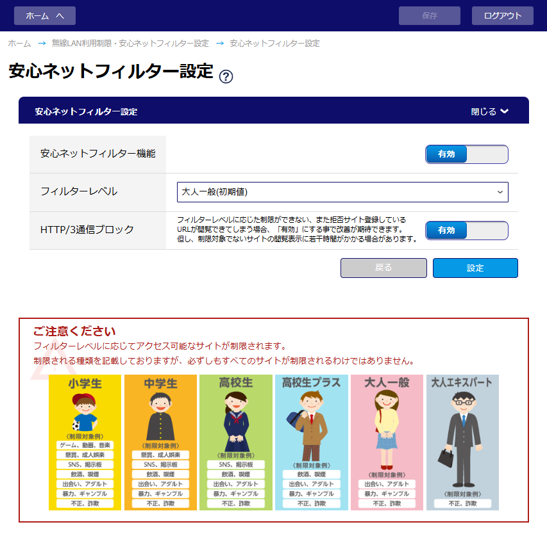Click the 高校生プラス boy character illustration
This screenshot has height=536, width=547.
(x=308, y=426)
